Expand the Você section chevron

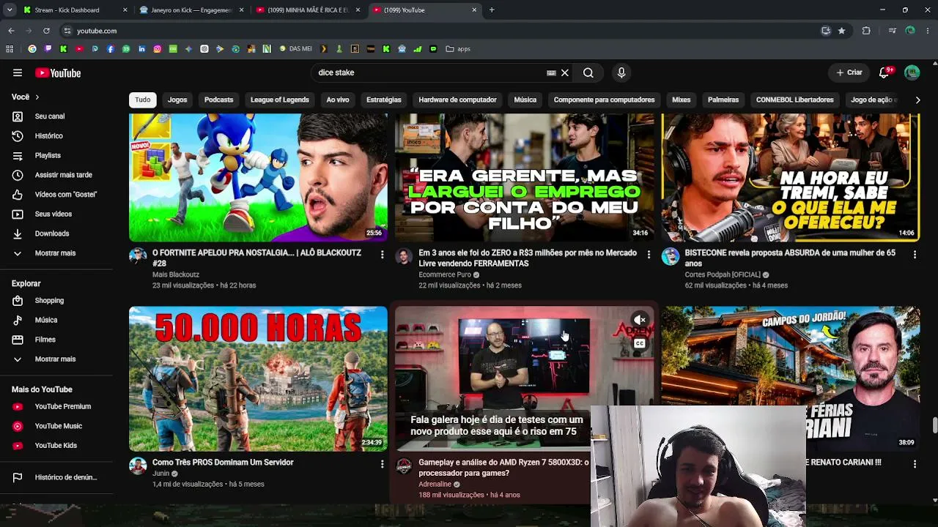(x=37, y=97)
